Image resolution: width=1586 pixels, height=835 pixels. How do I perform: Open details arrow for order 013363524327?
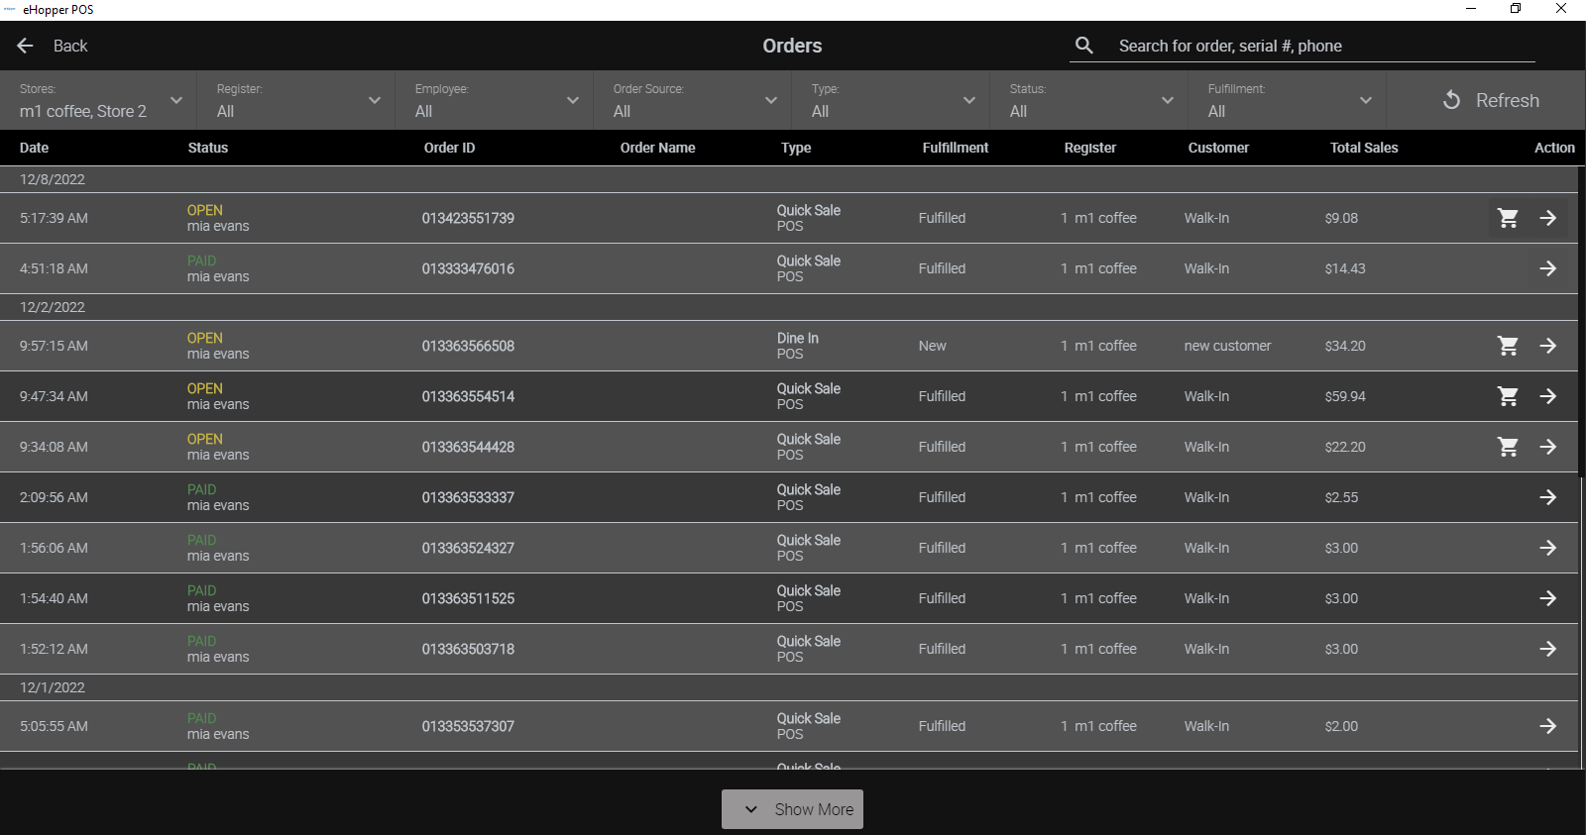click(x=1548, y=548)
